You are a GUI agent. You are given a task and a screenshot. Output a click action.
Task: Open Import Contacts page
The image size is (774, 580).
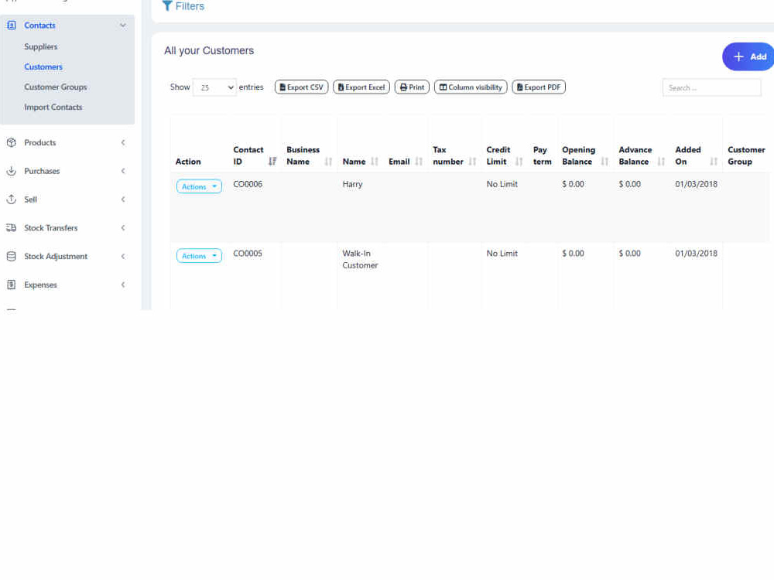point(53,107)
